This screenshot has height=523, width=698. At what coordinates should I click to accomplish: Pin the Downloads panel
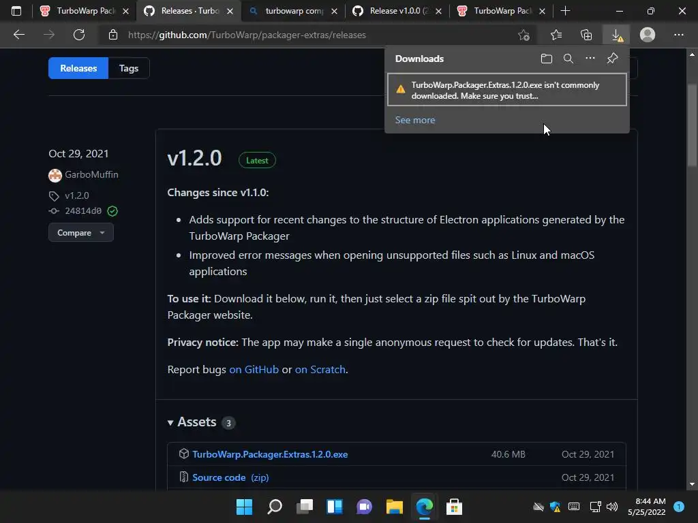[613, 59]
